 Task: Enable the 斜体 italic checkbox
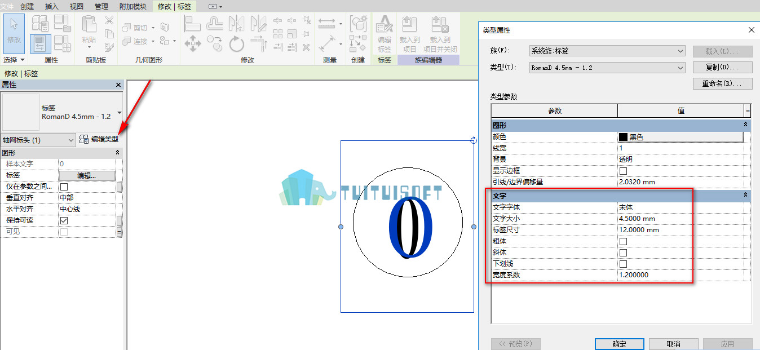623,252
